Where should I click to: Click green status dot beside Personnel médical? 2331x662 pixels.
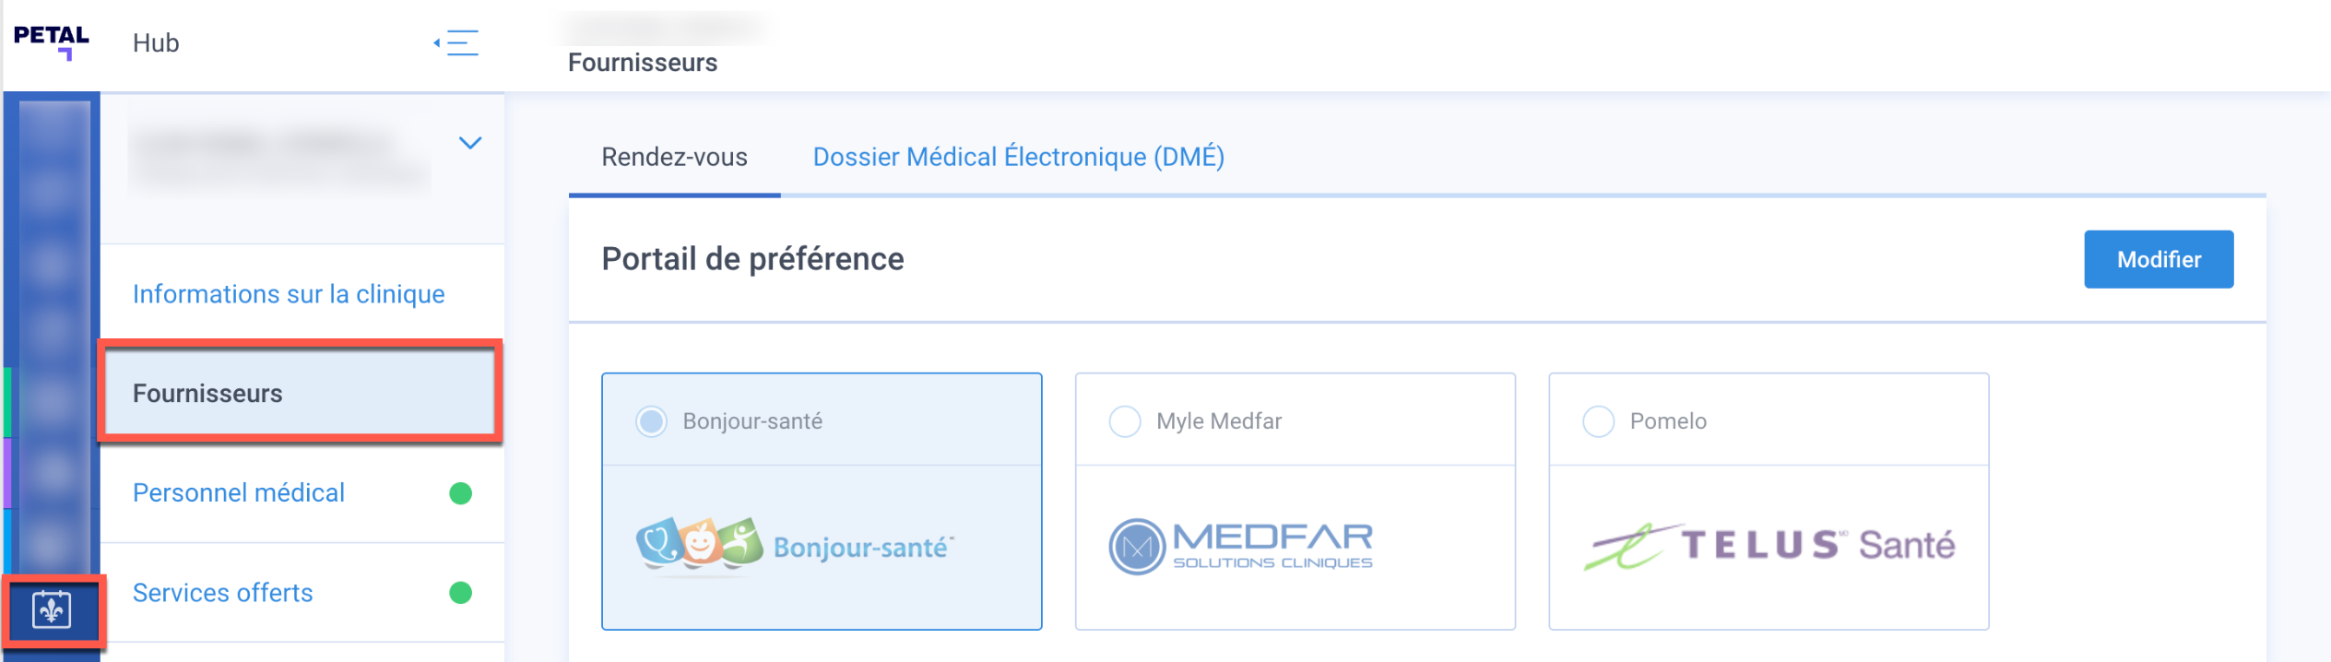460,493
